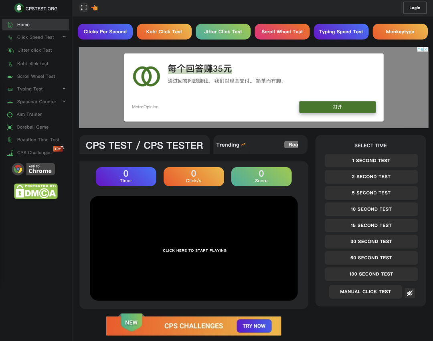Click the CPSTEST.ORG mouse logo icon
Image resolution: width=433 pixels, height=341 pixels.
click(x=19, y=8)
